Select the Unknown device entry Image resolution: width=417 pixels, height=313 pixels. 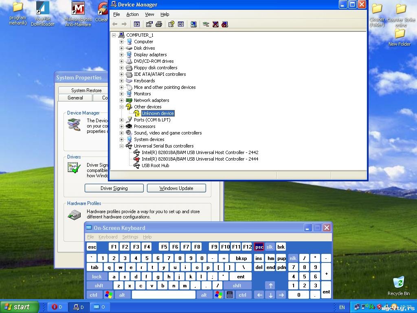[x=158, y=113]
